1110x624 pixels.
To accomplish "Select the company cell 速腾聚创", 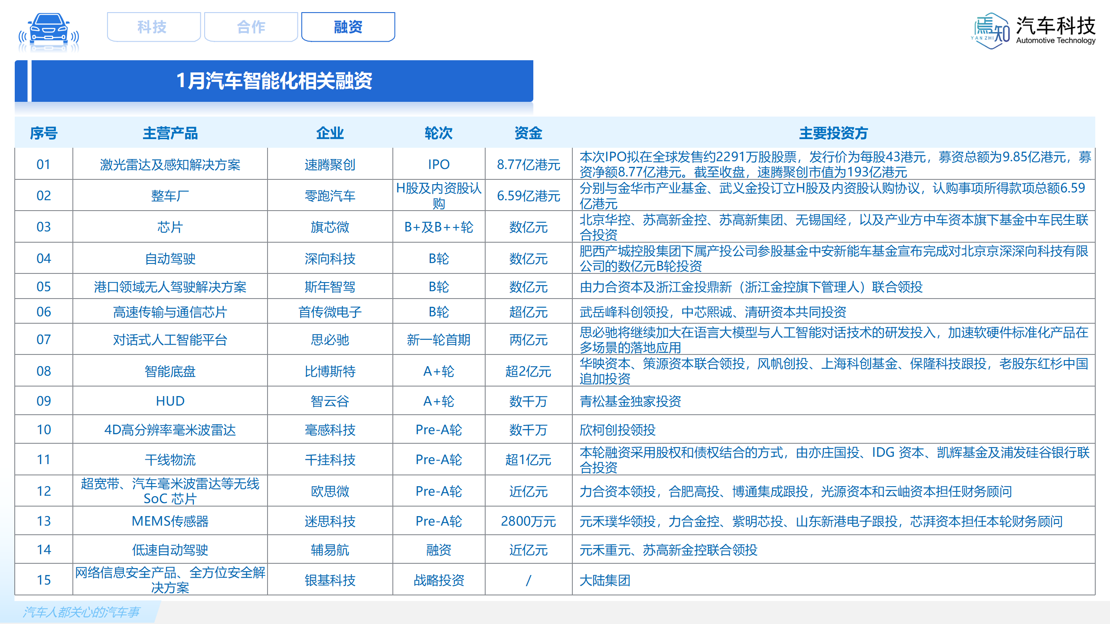I will (x=330, y=164).
